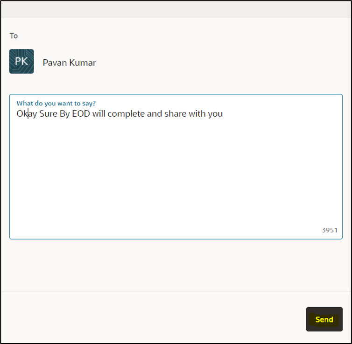The height and width of the screenshot is (344, 352).
Task: Click the 'To' field label
Action: pos(14,35)
